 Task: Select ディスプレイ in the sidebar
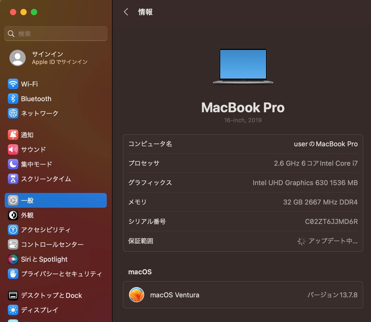tap(56, 310)
